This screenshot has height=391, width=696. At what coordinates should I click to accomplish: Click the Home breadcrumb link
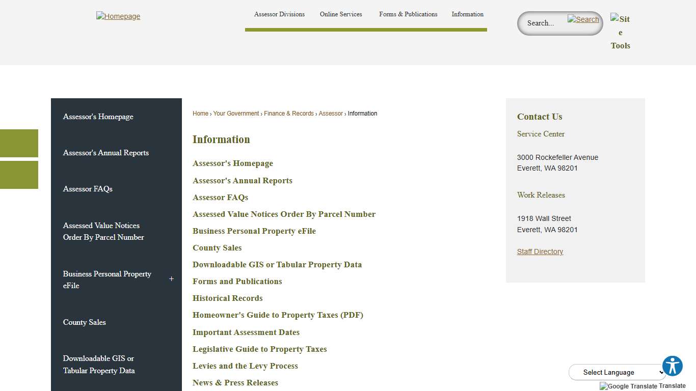(200, 113)
